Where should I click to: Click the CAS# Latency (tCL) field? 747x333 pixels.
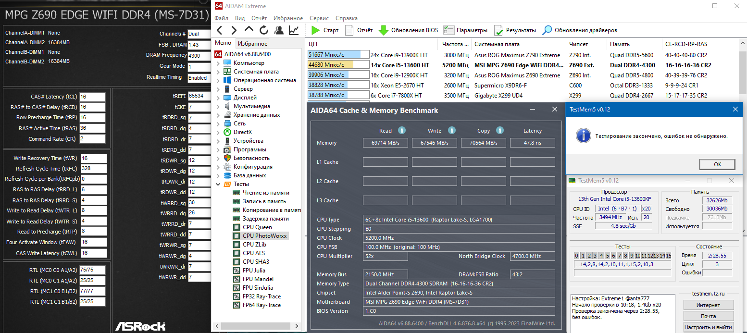pyautogui.click(x=92, y=97)
